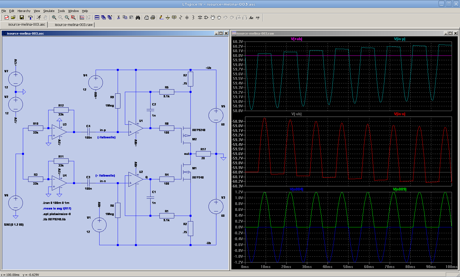
Task: Click Zoom to Fit crossed magnifier icon
Action: point(73,18)
